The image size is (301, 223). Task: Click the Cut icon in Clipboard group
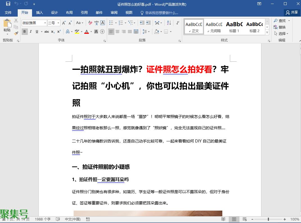click(x=16, y=21)
